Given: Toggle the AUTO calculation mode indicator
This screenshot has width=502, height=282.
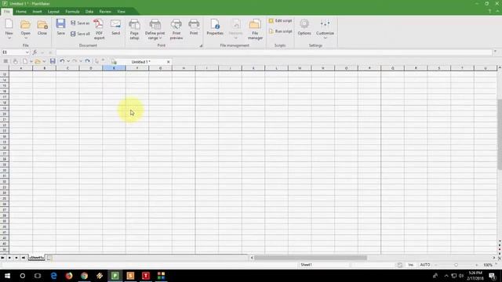Looking at the screenshot, I should click(425, 265).
